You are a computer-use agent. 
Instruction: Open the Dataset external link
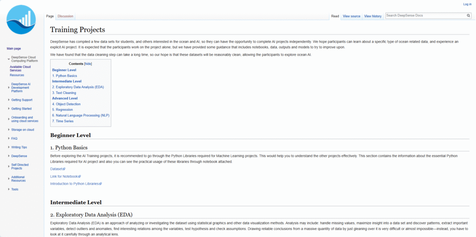[x=58, y=169]
